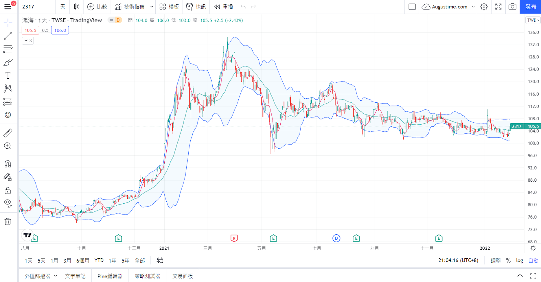The width and height of the screenshot is (541, 282).
Task: Set time range to 1年
Action: tap(113, 261)
